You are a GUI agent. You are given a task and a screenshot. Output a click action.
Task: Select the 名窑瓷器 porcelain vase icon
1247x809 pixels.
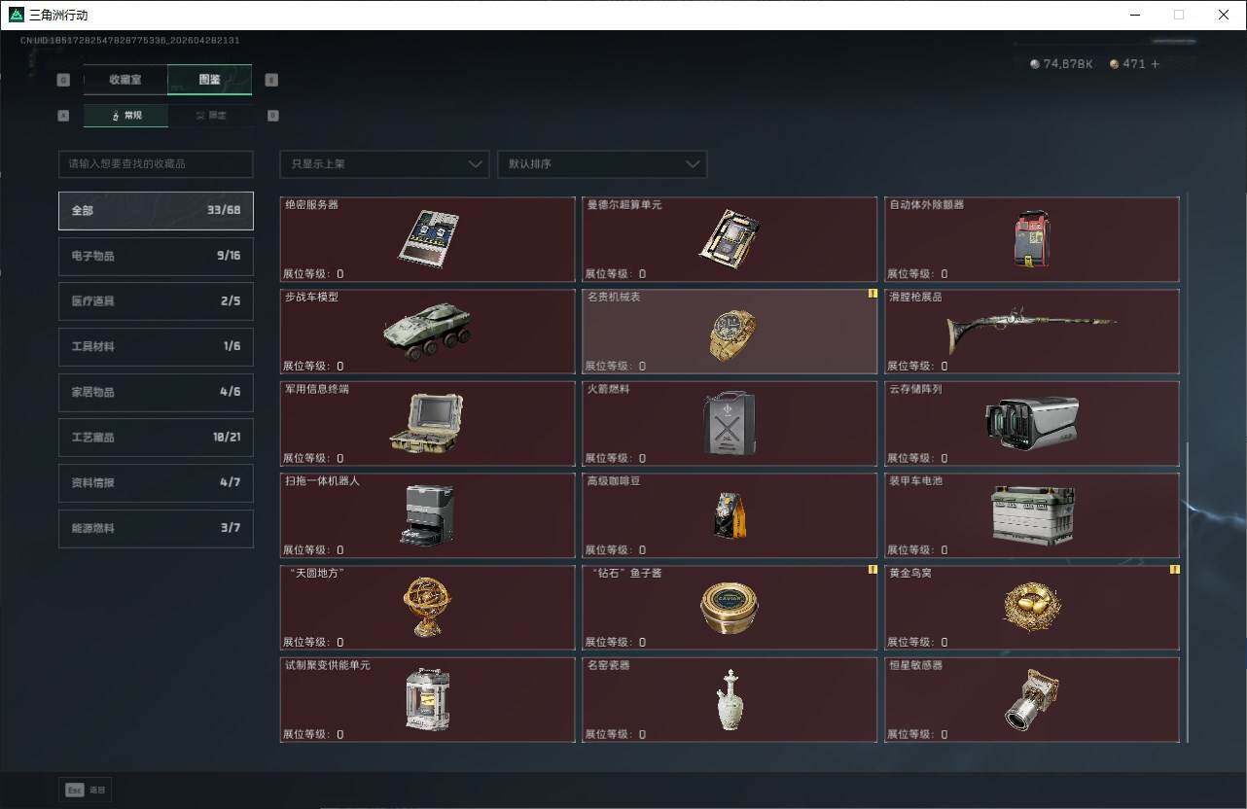[730, 699]
